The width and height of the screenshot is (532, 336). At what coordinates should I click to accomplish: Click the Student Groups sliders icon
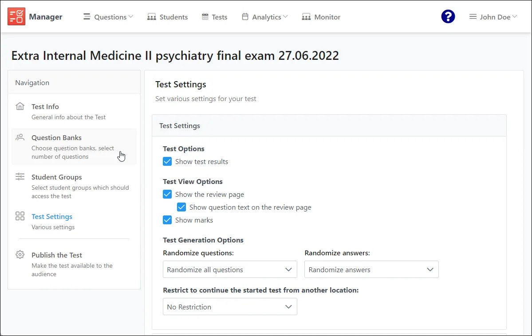[x=20, y=176]
